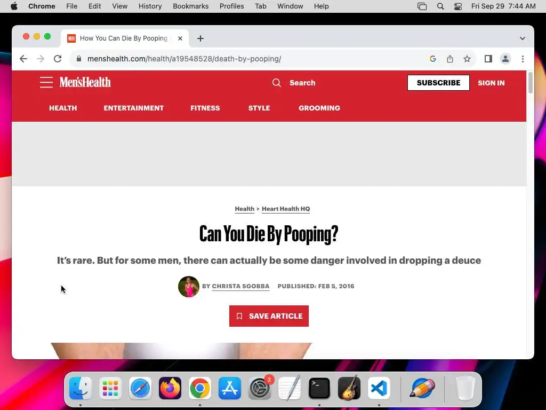Click the SIGN IN link
This screenshot has width=546, height=410.
coord(491,83)
